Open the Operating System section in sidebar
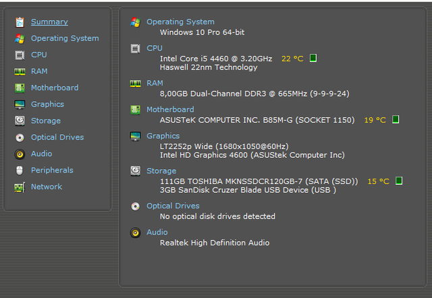Screen dimensions: 432x298 [x=65, y=38]
